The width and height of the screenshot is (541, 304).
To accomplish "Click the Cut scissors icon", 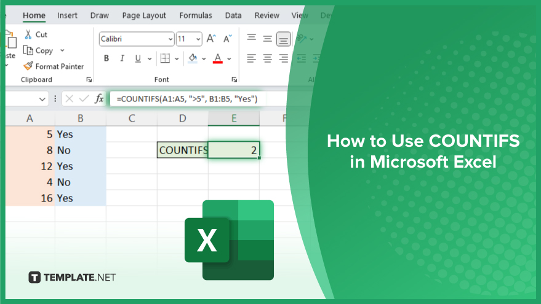I will 28,34.
